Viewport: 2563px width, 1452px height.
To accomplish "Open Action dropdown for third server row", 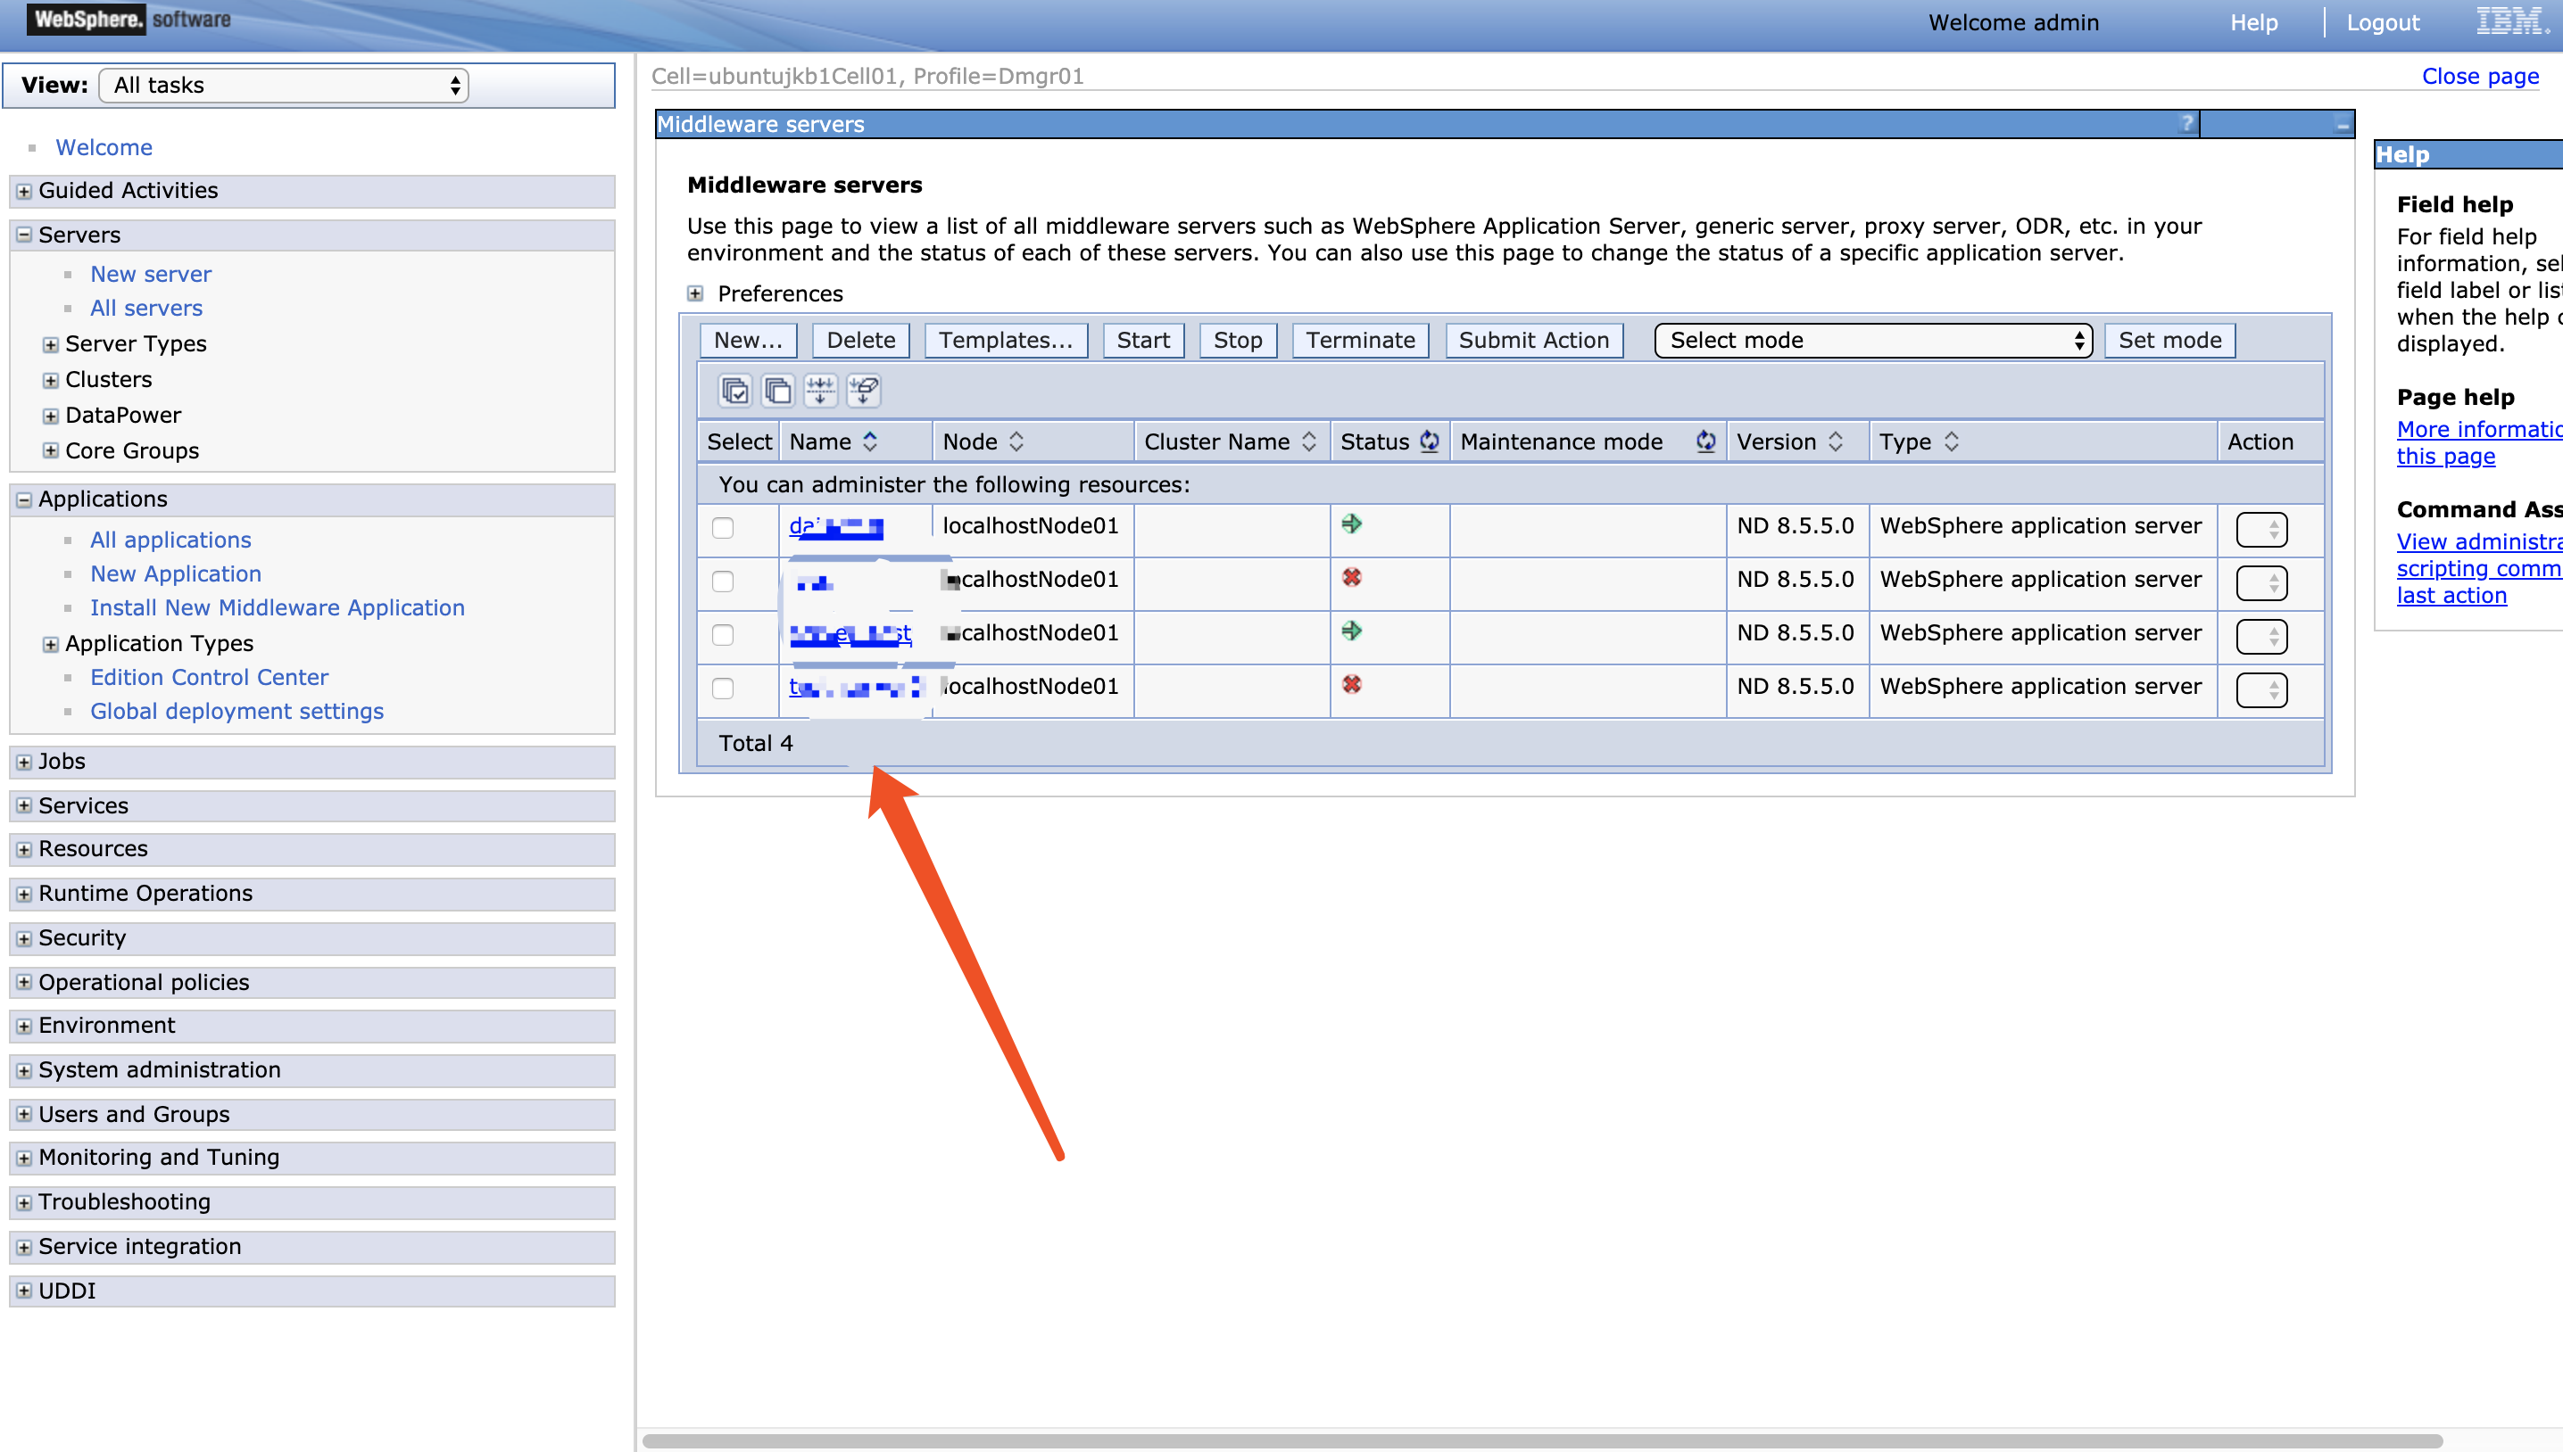I will click(2260, 636).
